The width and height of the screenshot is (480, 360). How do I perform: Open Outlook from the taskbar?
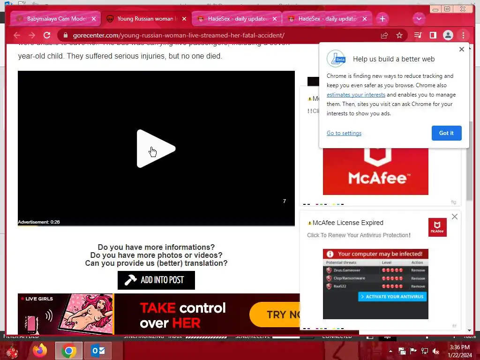click(98, 351)
